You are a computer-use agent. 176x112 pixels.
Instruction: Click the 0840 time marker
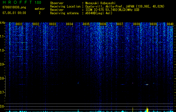tap(170, 24)
